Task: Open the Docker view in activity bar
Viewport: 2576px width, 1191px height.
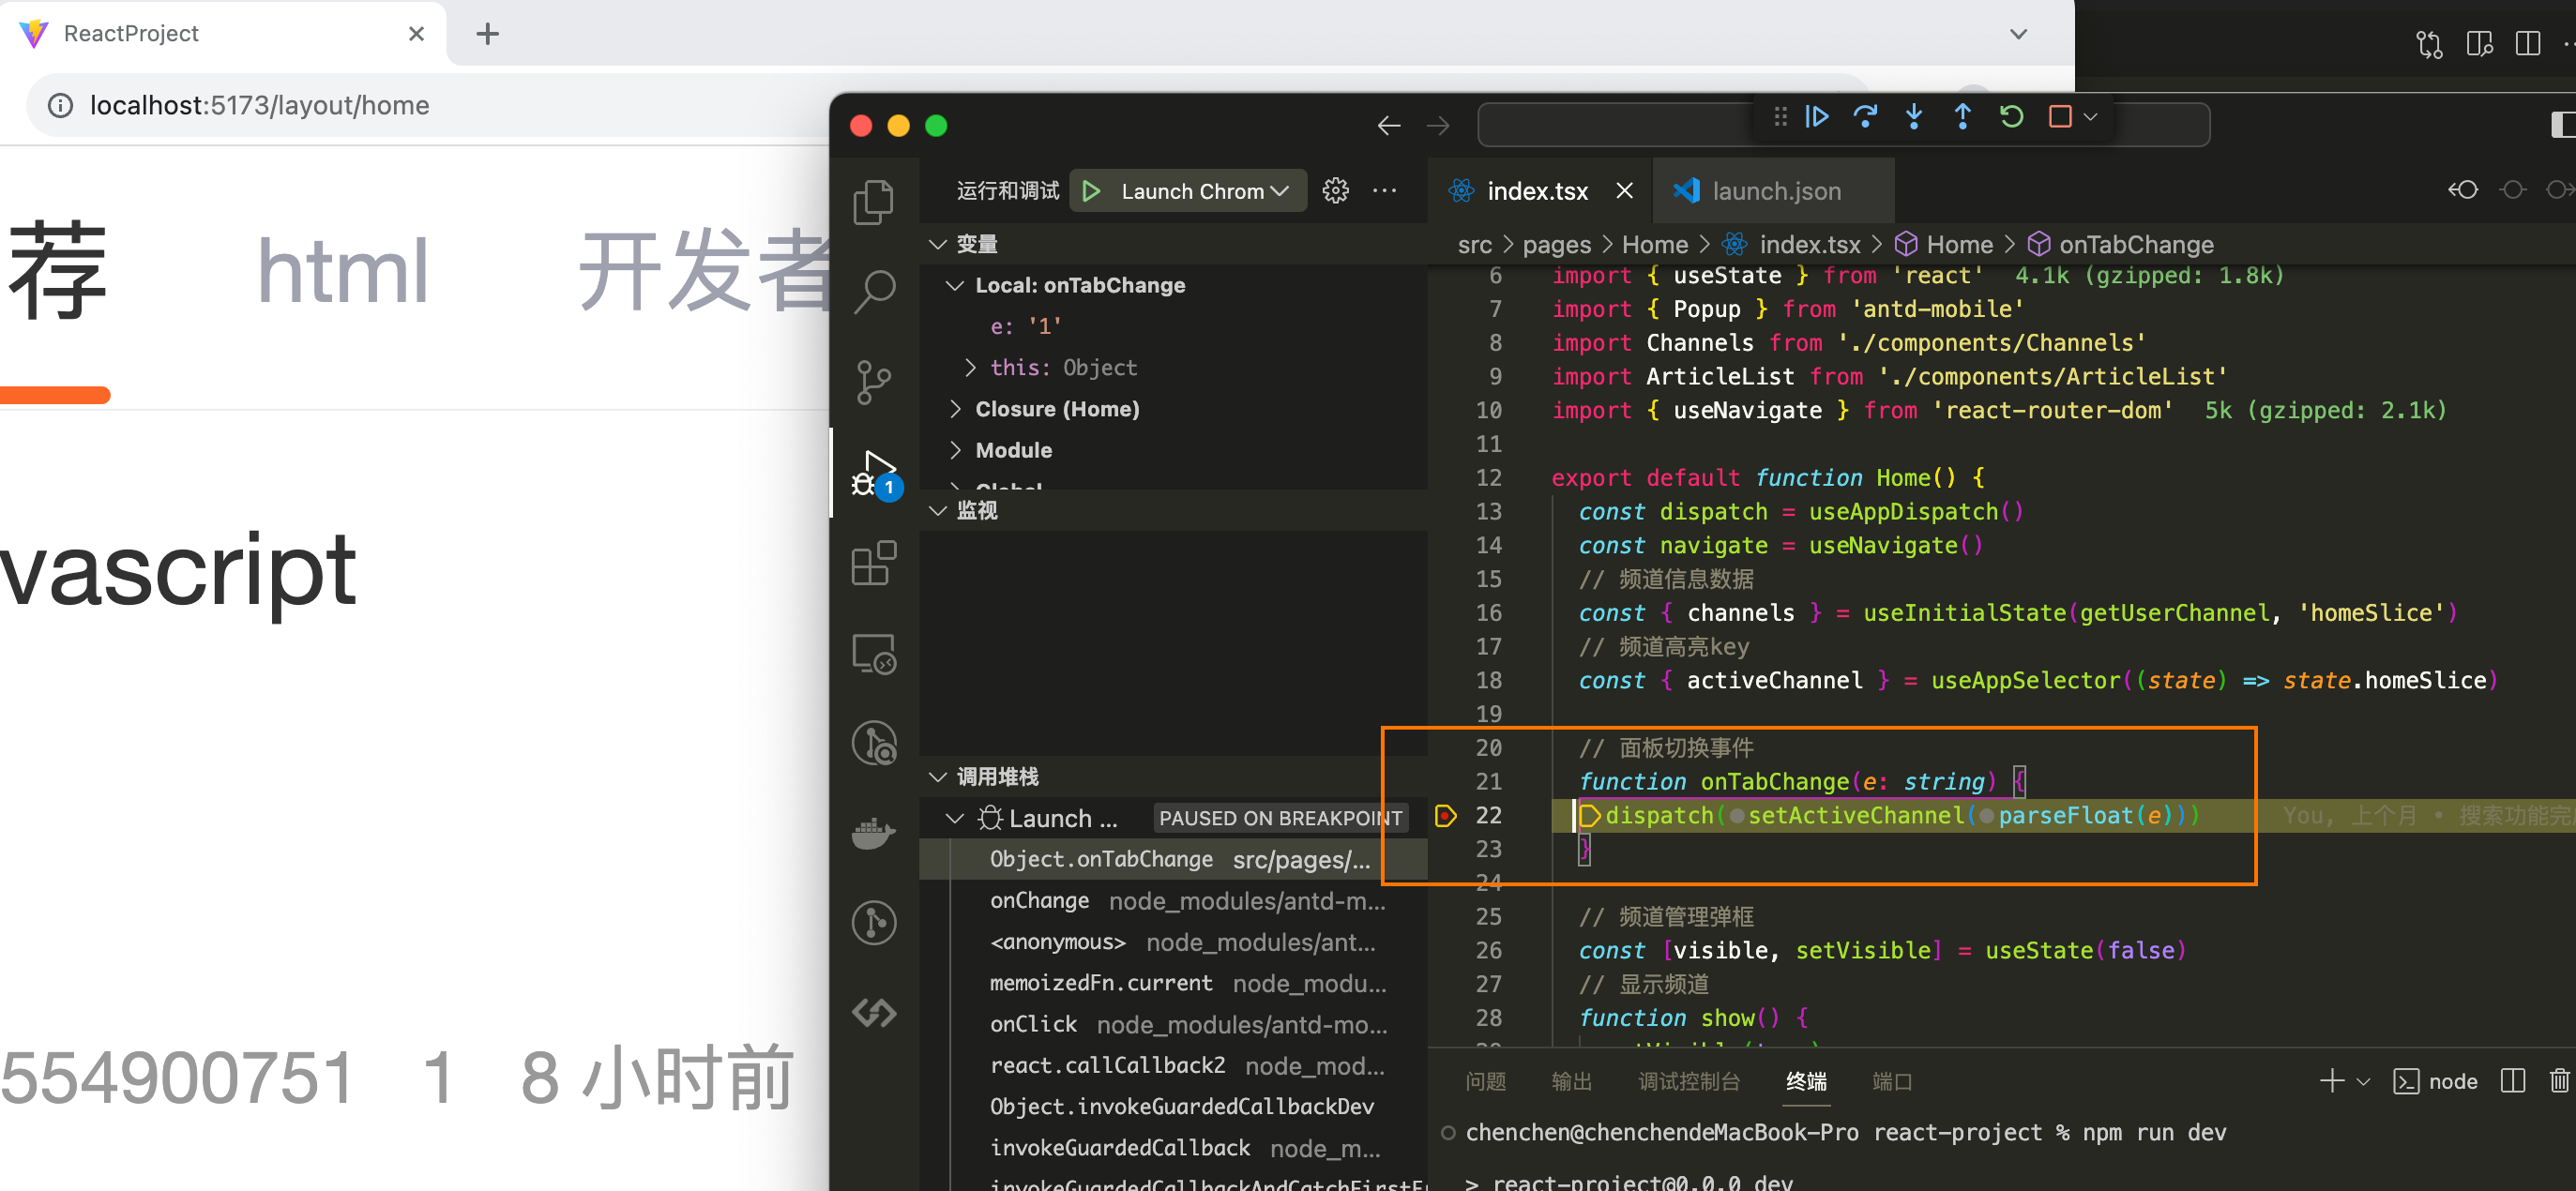Action: pos(874,832)
